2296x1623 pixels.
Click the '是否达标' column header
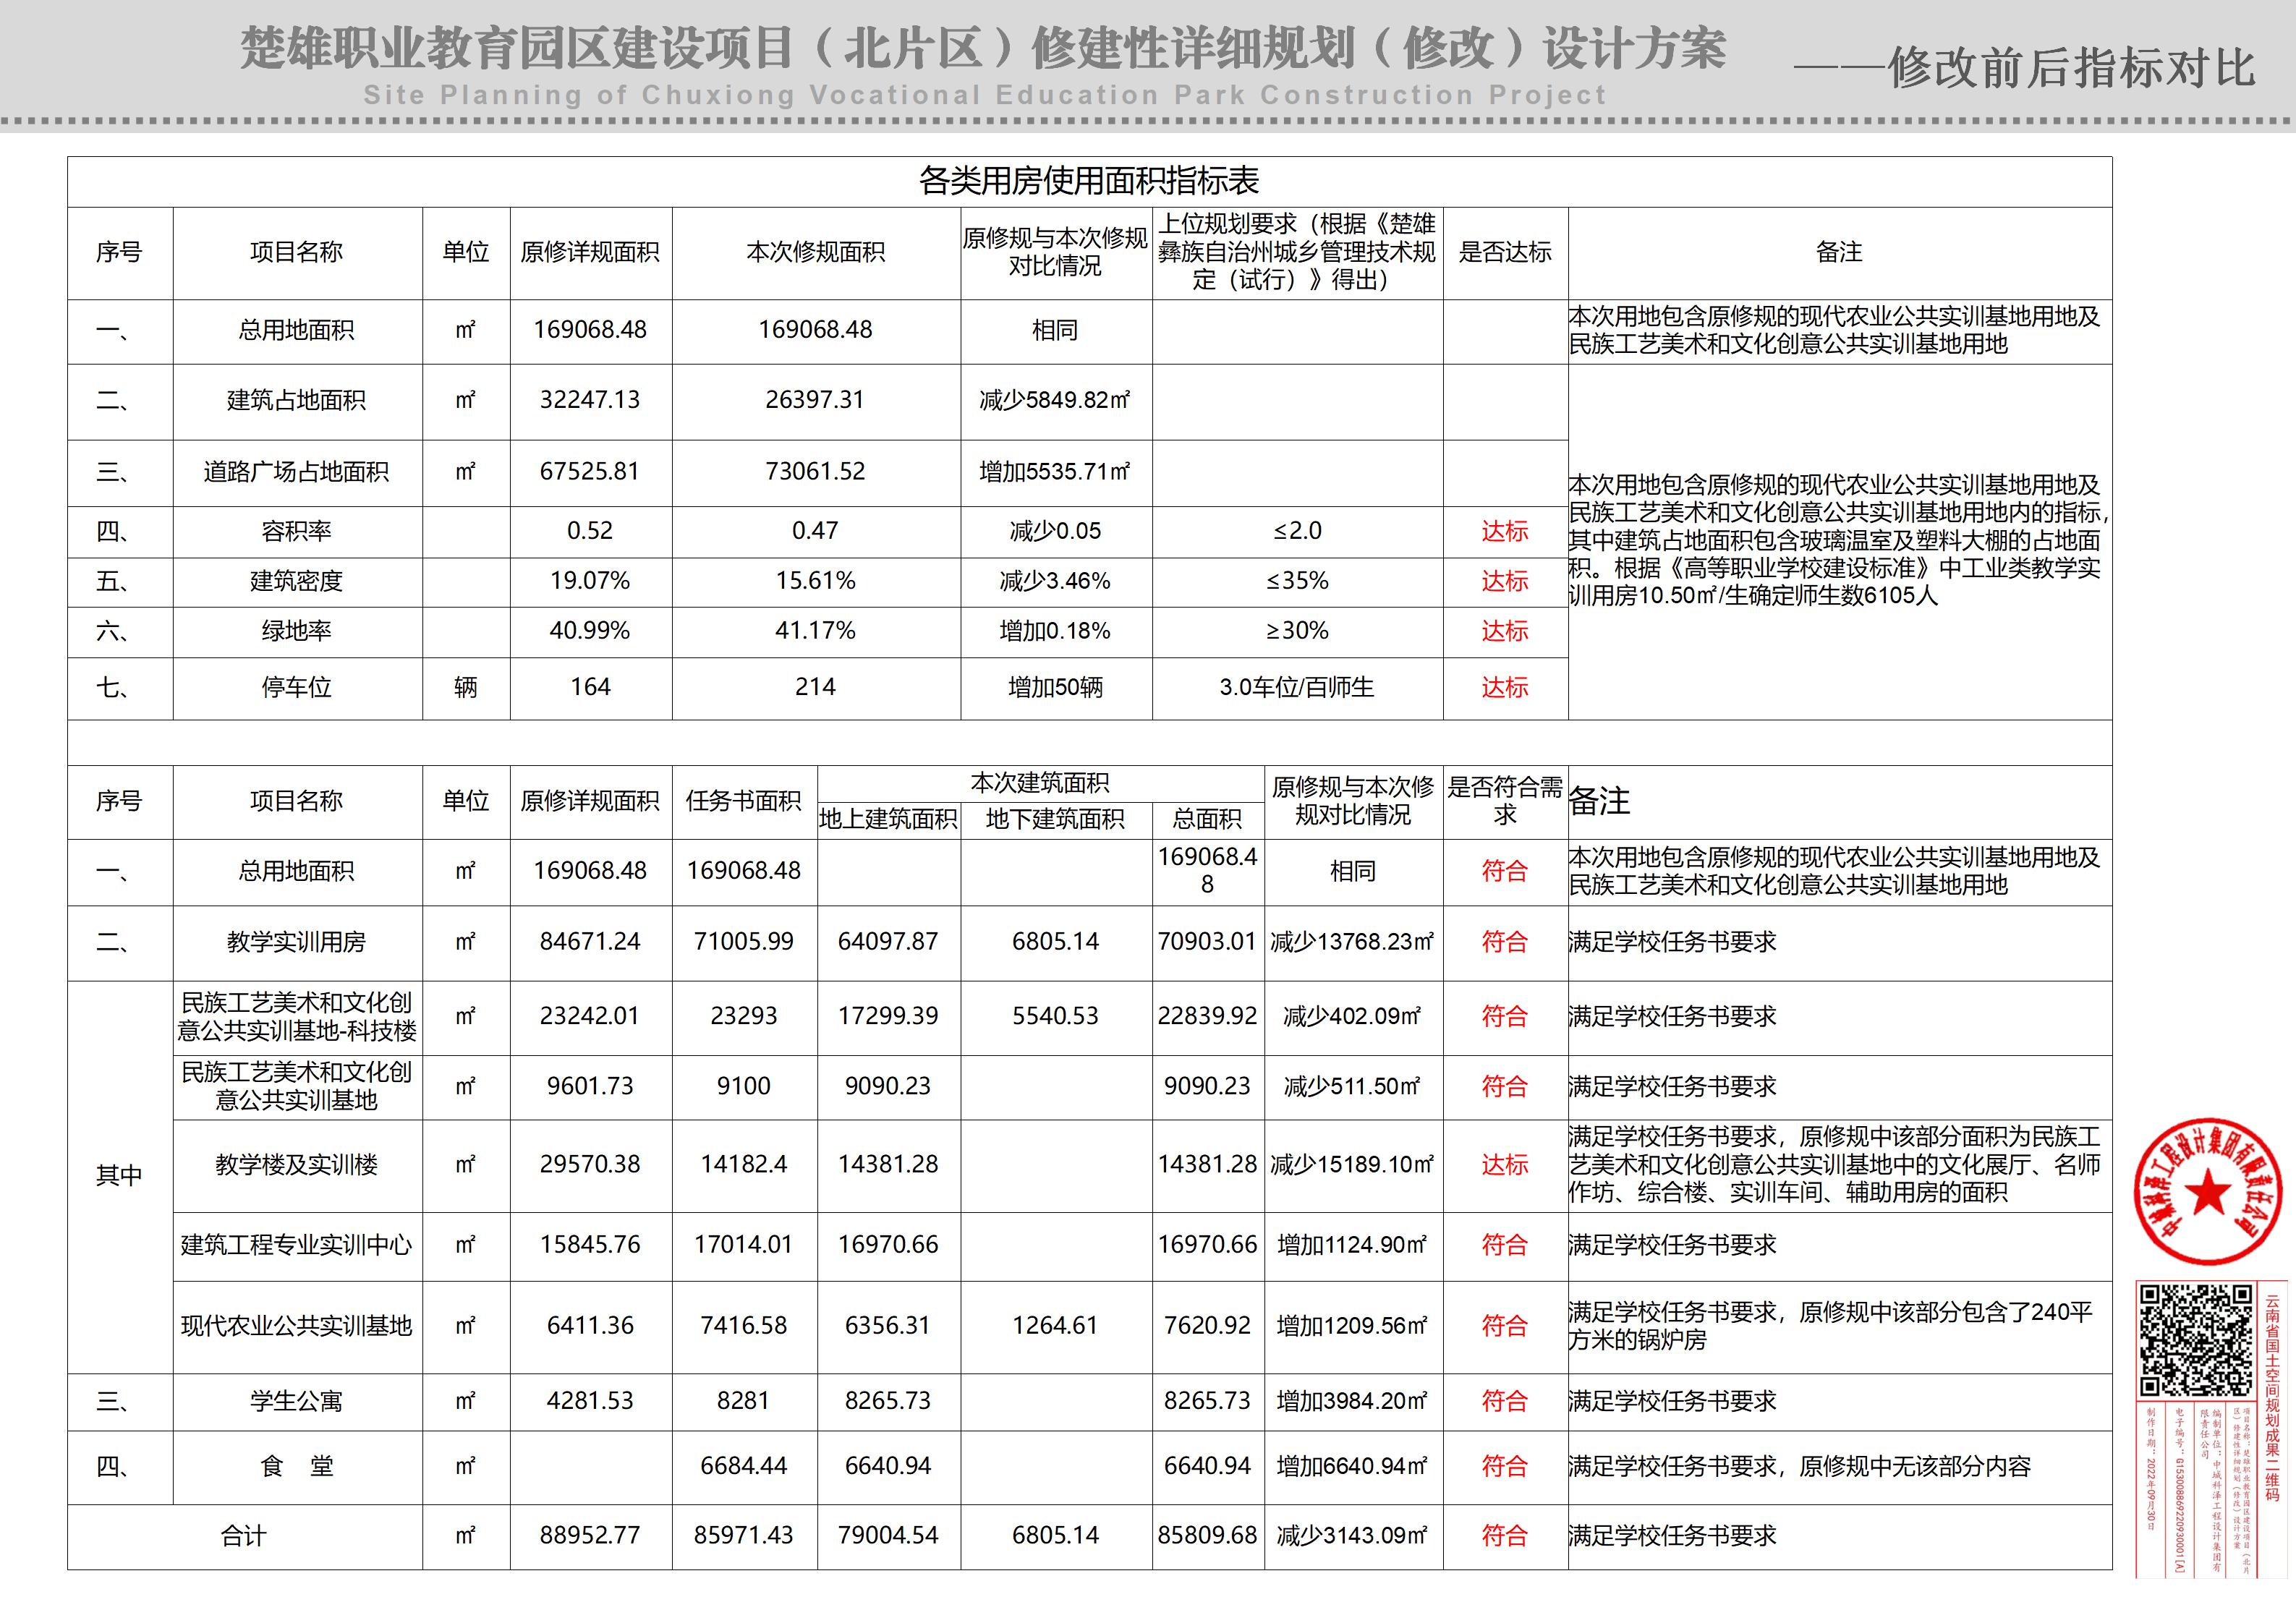[x=1504, y=252]
